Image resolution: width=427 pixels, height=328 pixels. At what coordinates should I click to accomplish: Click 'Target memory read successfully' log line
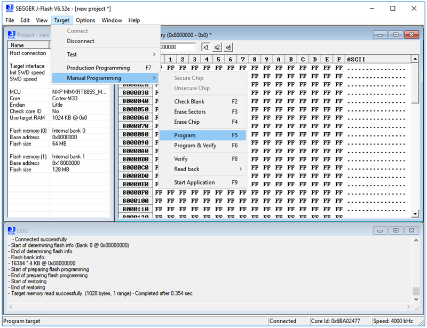[100, 293]
